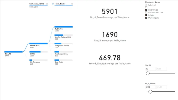178x100 pixels.
Task: Click the Size_KB slider handle
Action: click(x=148, y=73)
